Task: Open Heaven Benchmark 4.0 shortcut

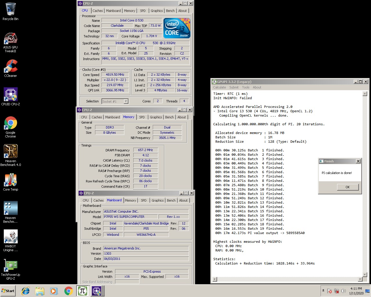Action: point(10,155)
